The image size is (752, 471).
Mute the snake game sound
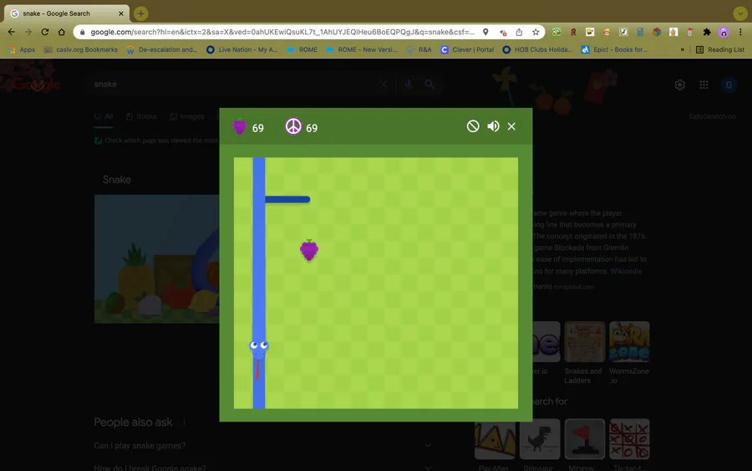point(493,126)
